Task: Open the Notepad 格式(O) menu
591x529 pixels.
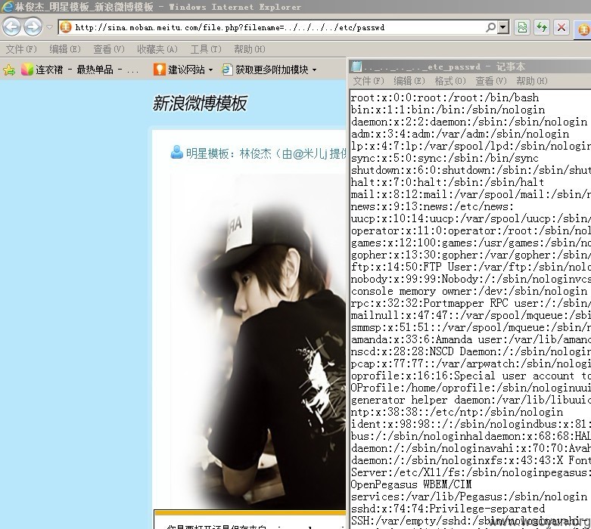Action: point(450,81)
